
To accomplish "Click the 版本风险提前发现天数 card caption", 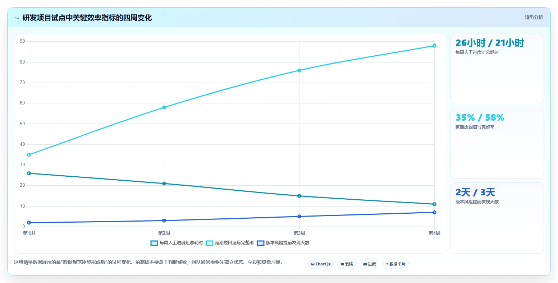I will point(477,202).
